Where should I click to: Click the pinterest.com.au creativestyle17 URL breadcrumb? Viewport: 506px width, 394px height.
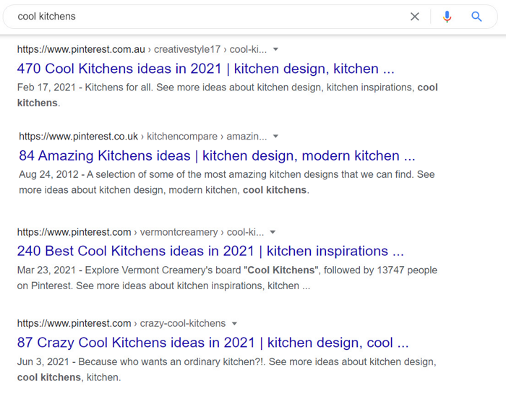coord(142,49)
